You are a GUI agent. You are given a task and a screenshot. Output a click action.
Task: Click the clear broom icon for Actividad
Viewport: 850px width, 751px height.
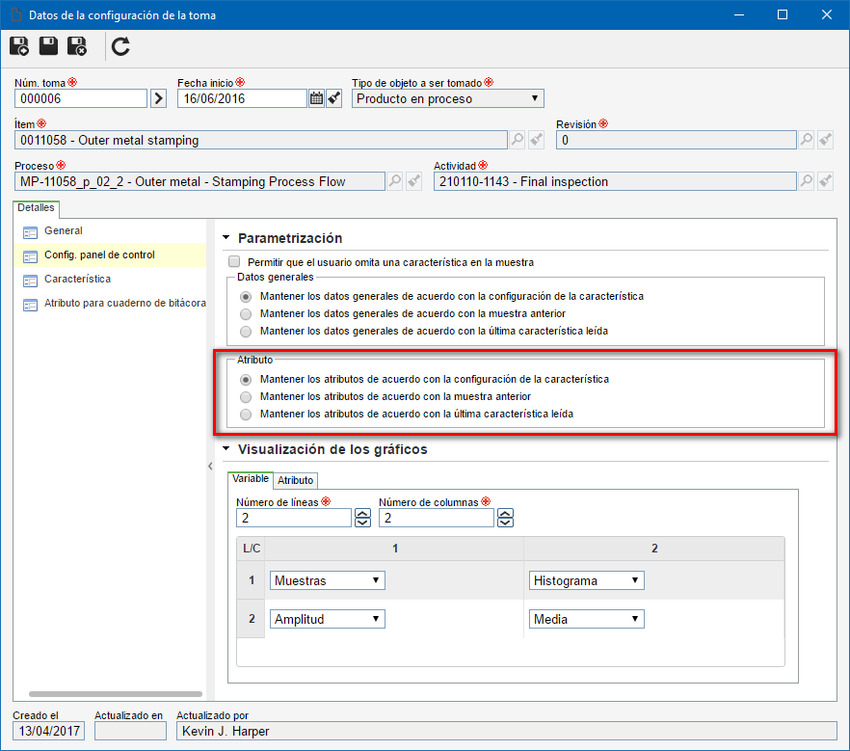(x=825, y=181)
